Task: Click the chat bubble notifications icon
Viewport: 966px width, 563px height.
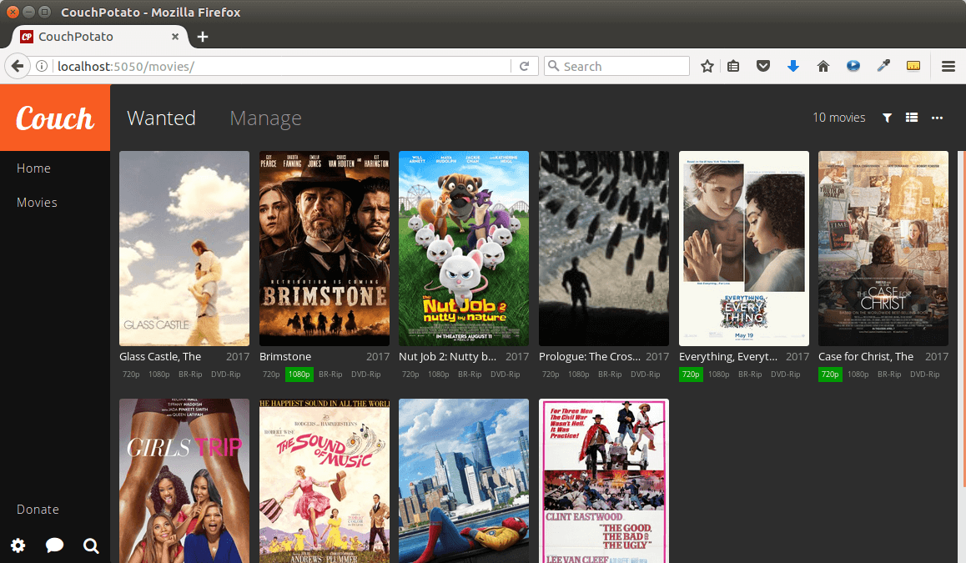Action: 55,545
